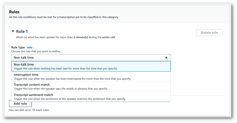Viewport: 237px width, 123px height.
Task: Click the Delete rule button
Action: coord(209,32)
